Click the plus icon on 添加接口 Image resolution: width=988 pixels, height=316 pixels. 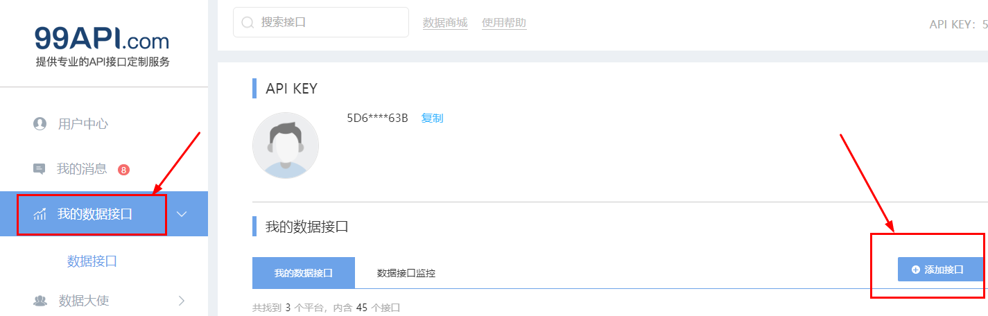pos(915,270)
